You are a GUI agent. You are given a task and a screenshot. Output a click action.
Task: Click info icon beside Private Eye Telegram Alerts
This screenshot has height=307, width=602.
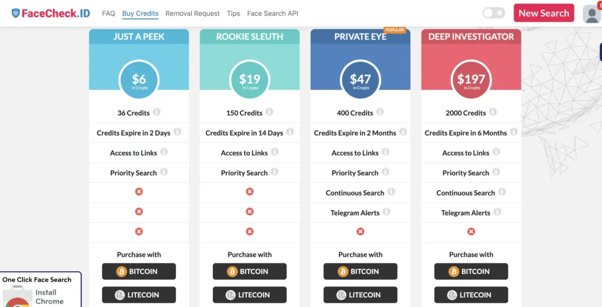click(386, 212)
